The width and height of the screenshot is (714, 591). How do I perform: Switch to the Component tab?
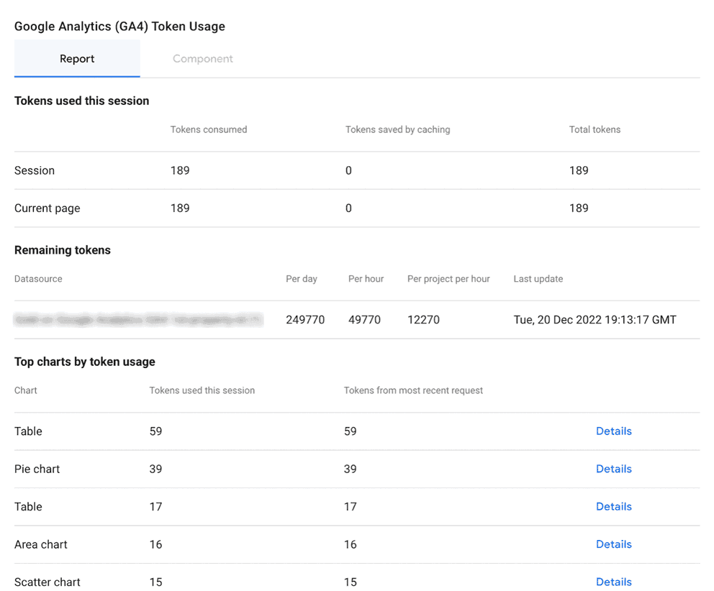pyautogui.click(x=202, y=58)
